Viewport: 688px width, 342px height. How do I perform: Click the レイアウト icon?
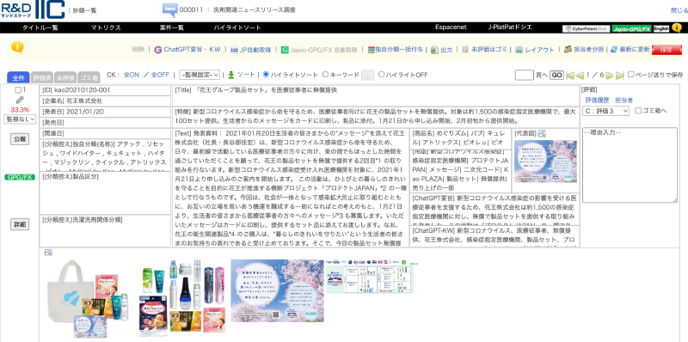[519, 50]
